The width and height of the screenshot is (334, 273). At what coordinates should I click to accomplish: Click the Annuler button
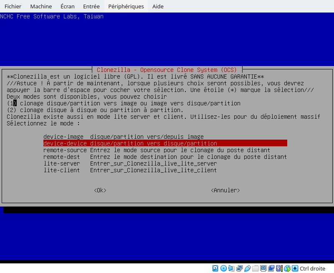(x=225, y=190)
